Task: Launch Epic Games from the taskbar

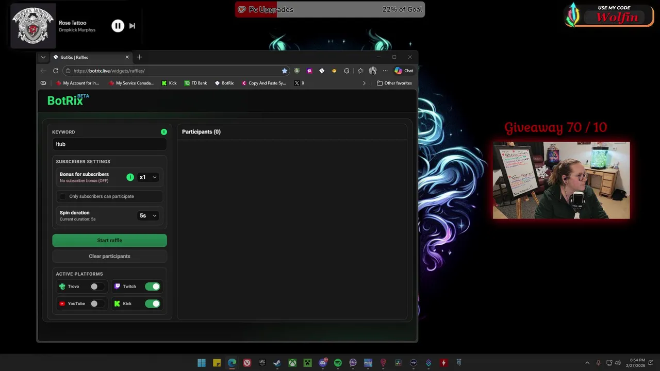Action: 262,363
